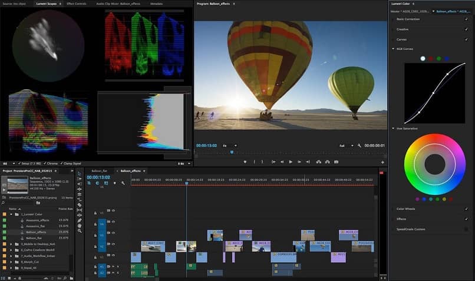The height and width of the screenshot is (281, 475).
Task: Select the red channel curve swatch
Action: (x=431, y=59)
